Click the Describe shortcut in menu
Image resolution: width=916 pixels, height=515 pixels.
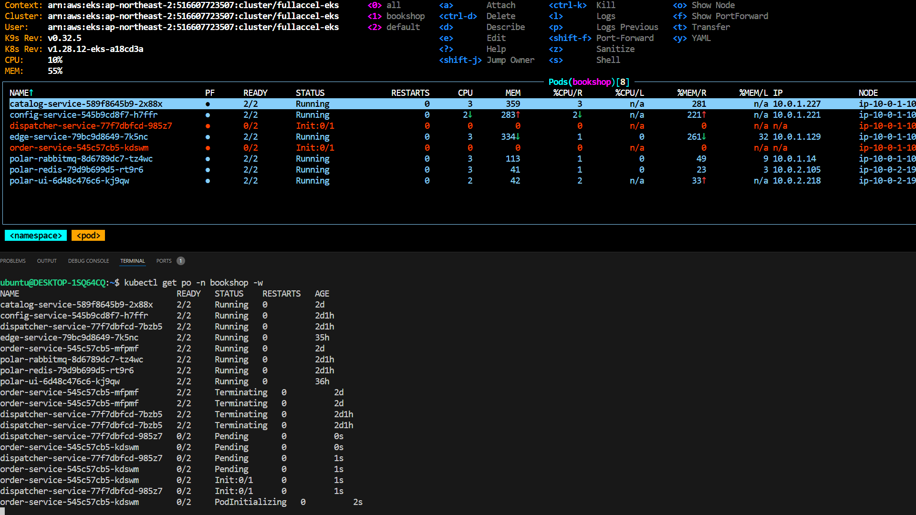tap(505, 27)
